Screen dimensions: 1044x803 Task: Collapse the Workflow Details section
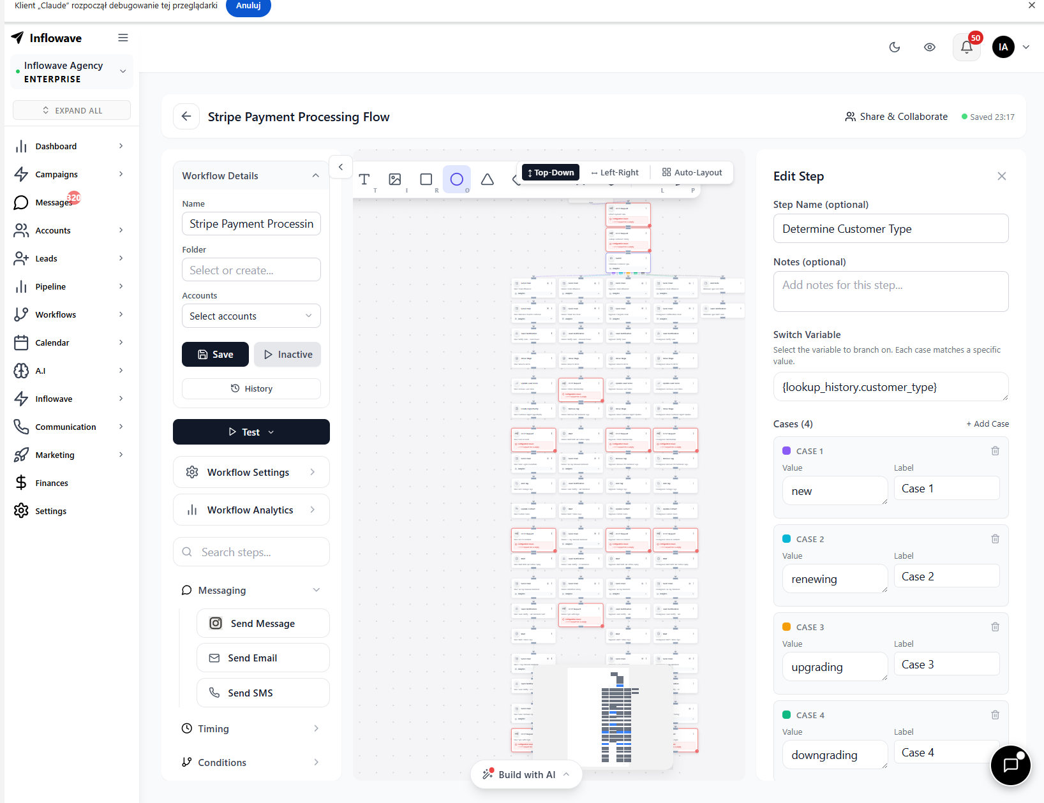[315, 175]
